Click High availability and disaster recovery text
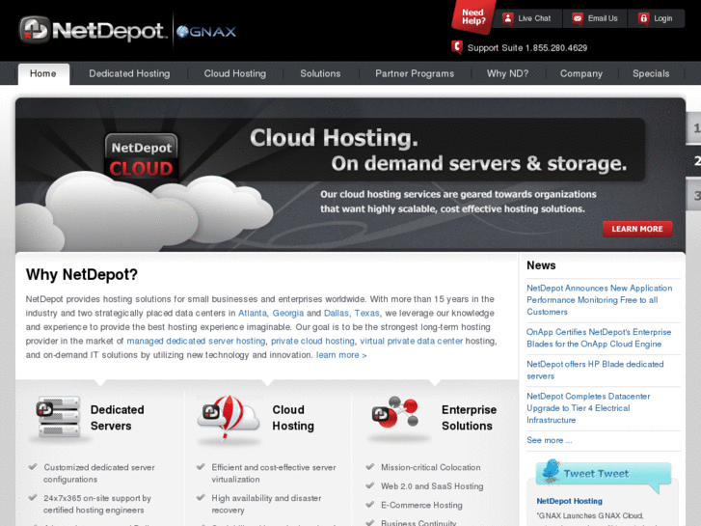 tap(266, 504)
